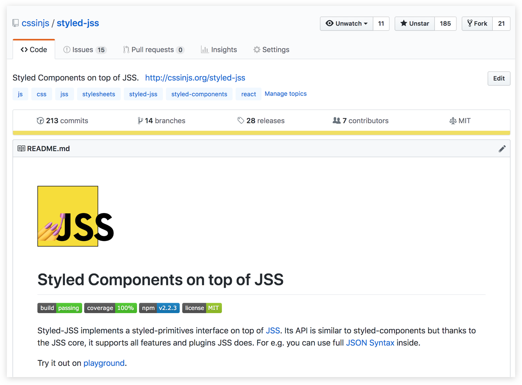The width and height of the screenshot is (522, 385).
Task: Select the styled-components topic tag
Action: click(199, 94)
